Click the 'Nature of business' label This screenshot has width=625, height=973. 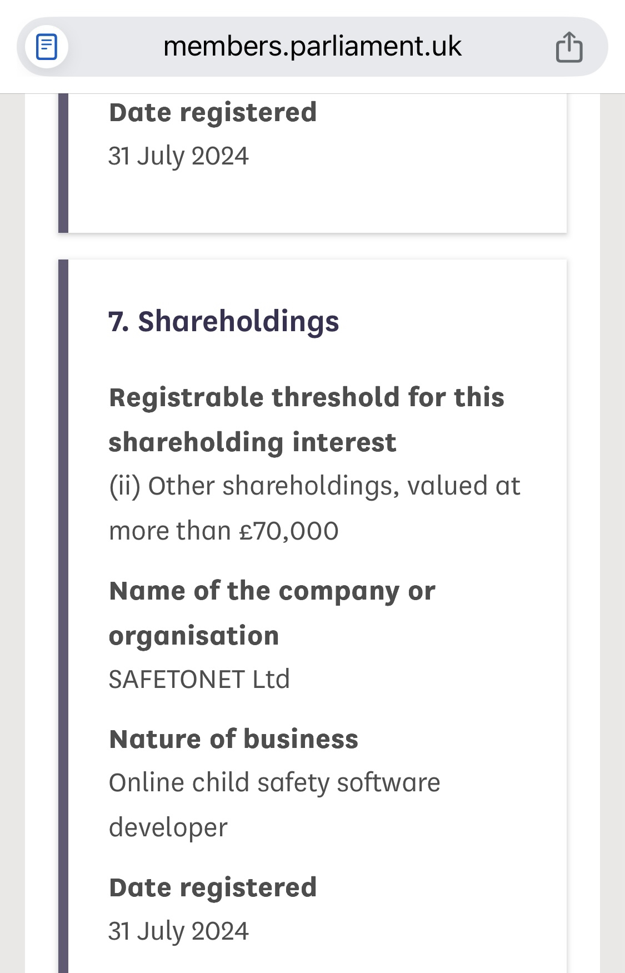tap(233, 739)
